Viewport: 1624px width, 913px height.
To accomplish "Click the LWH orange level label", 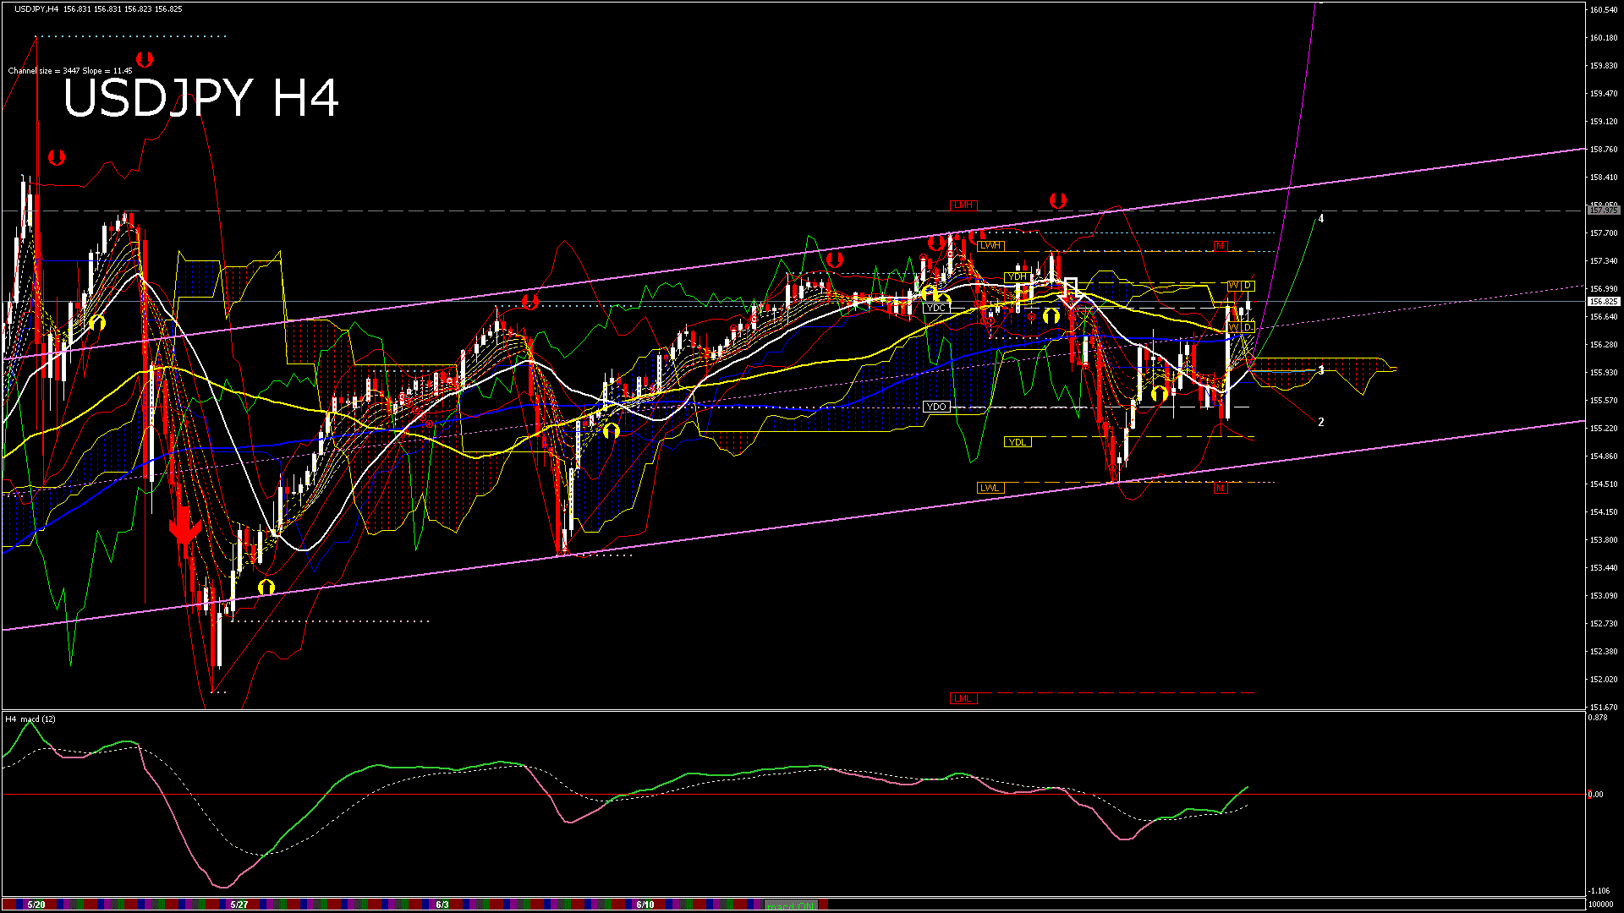I will coord(990,245).
